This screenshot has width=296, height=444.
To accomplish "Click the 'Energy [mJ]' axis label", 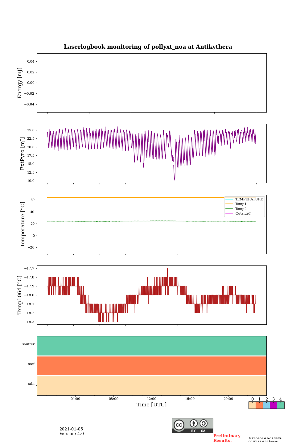I will (20, 83).
